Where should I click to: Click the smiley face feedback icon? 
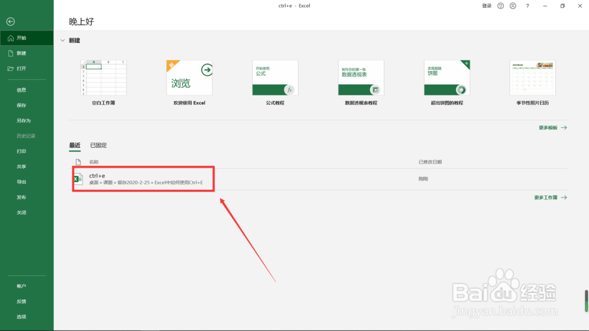click(x=500, y=6)
